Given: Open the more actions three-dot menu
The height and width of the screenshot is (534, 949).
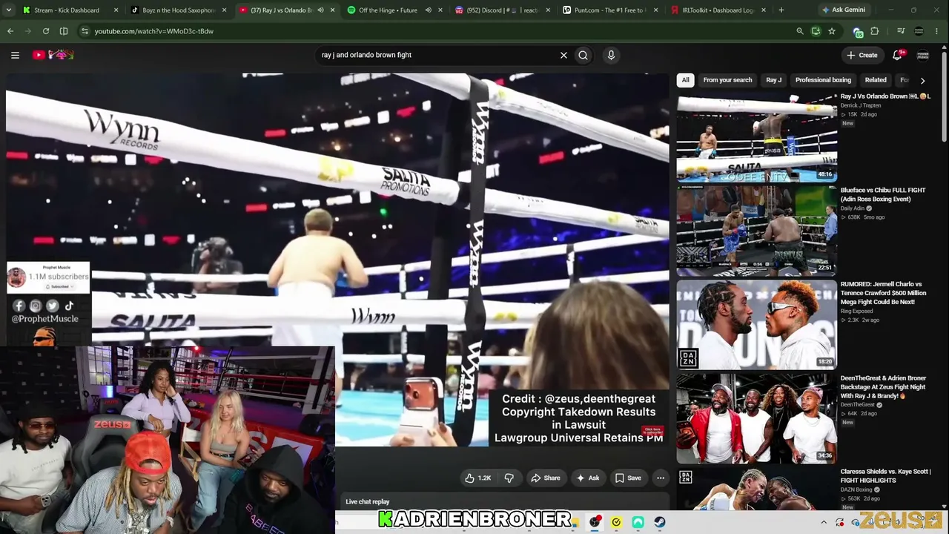Looking at the screenshot, I should [x=661, y=478].
